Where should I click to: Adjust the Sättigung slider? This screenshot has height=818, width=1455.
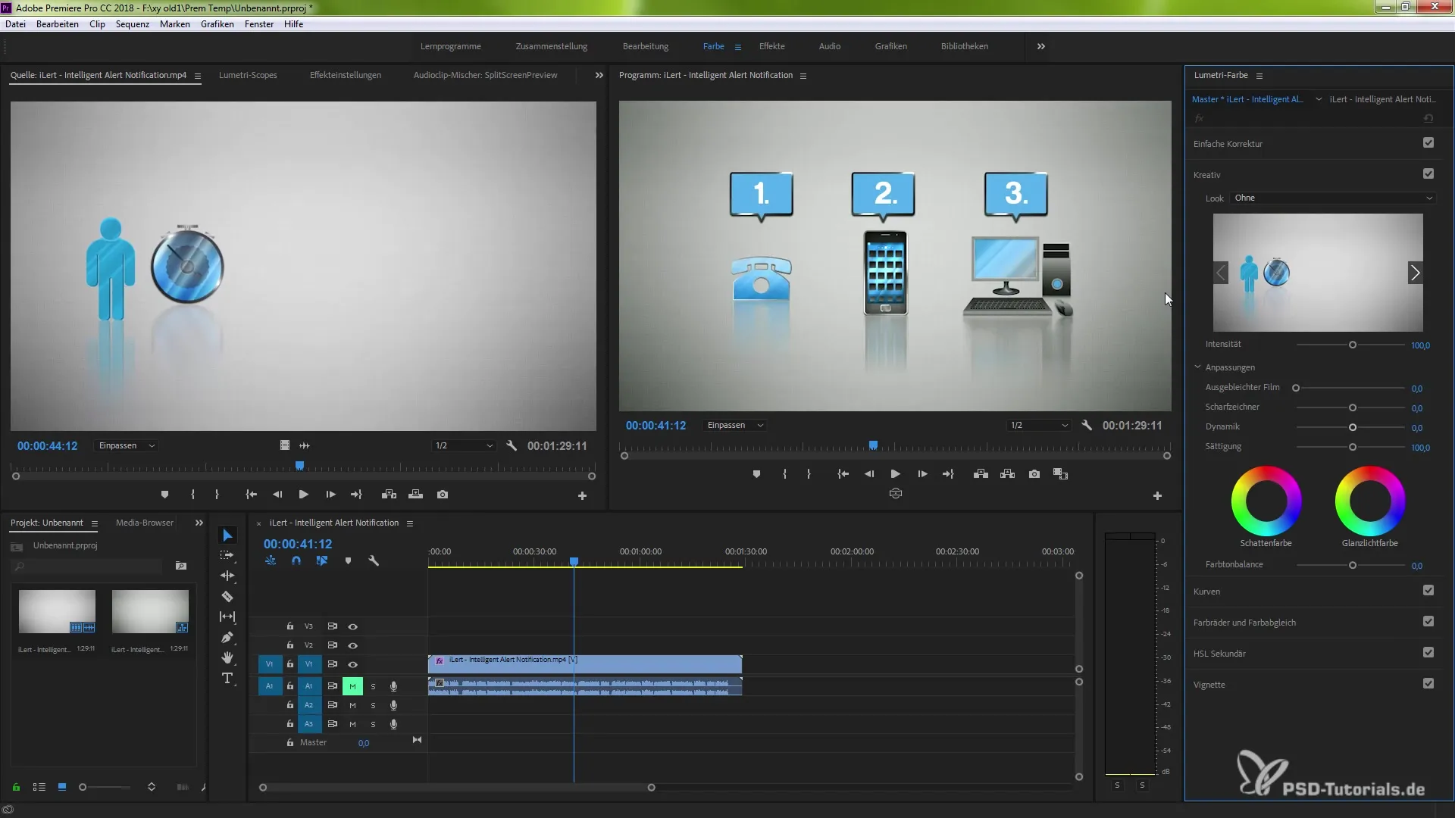(1352, 448)
